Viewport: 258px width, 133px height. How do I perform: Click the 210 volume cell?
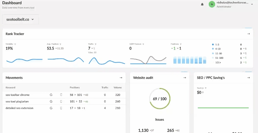click(x=118, y=108)
